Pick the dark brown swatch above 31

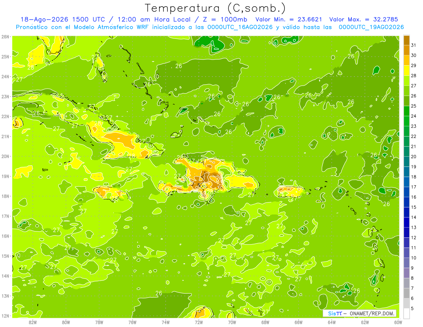407,41
